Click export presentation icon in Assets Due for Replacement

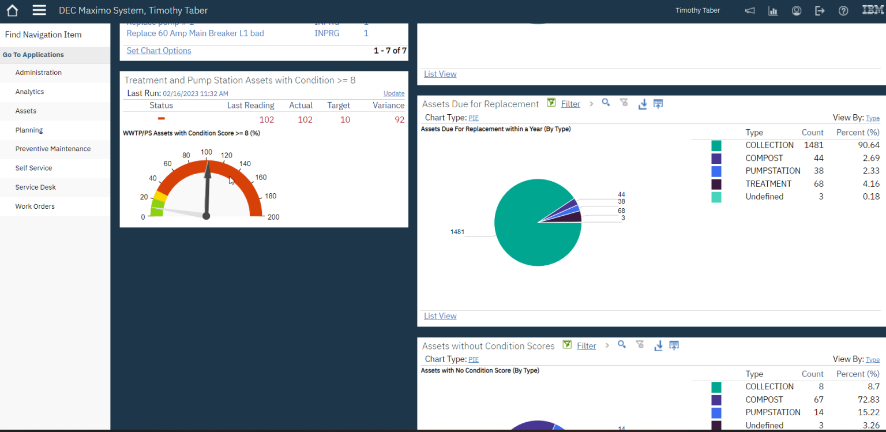coord(658,104)
